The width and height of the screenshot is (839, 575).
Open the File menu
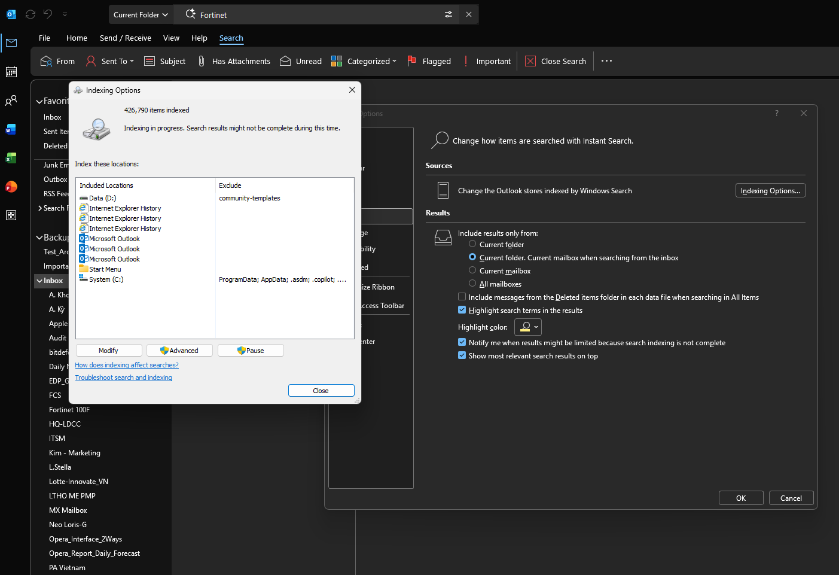coord(44,38)
